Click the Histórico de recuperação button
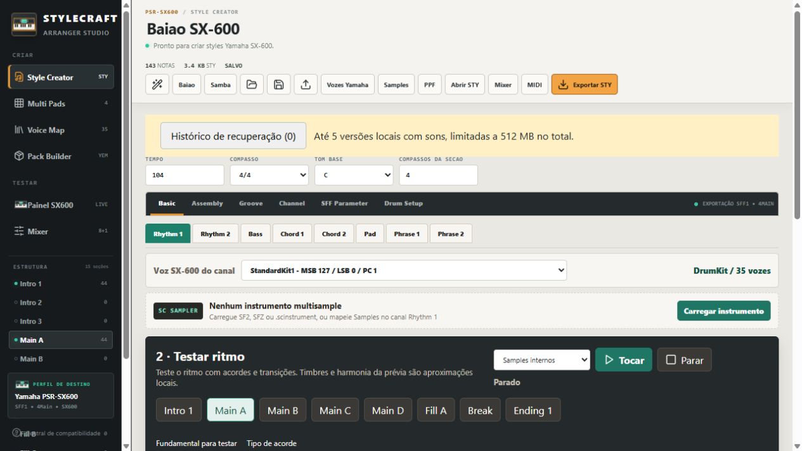This screenshot has width=802, height=451. (233, 136)
